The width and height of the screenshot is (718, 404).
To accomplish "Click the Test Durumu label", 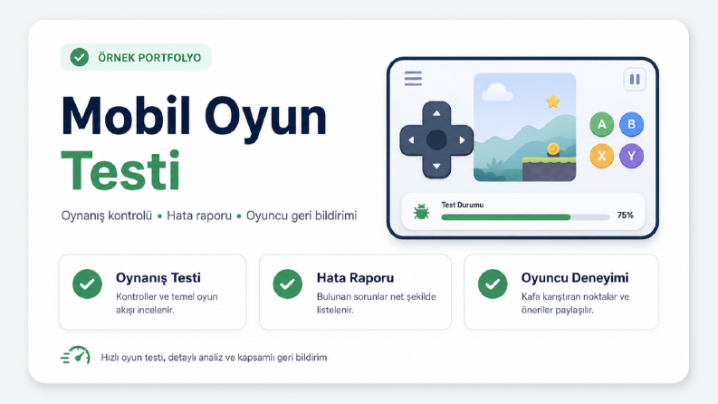I will (462, 205).
